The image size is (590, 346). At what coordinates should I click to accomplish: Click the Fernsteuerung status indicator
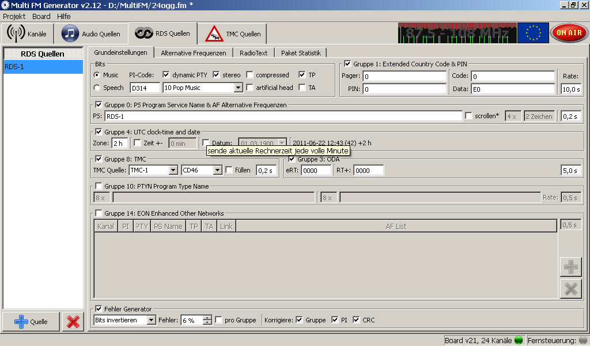(x=583, y=340)
